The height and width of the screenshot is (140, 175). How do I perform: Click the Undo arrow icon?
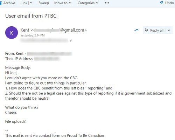pyautogui.click(x=161, y=3)
